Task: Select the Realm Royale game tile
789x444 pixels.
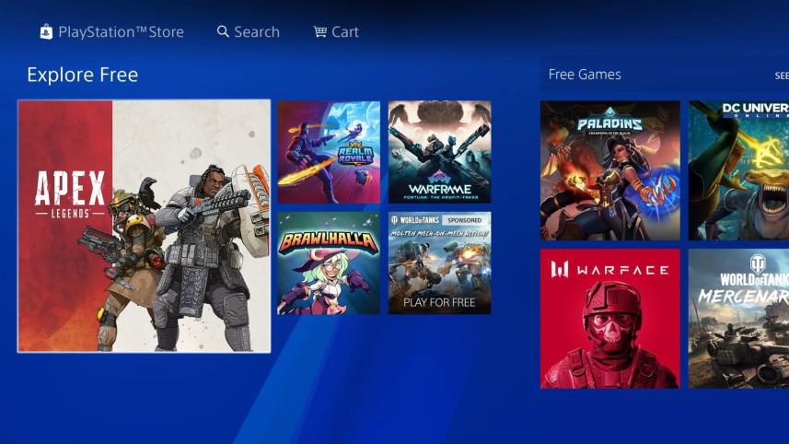Action: tap(329, 152)
